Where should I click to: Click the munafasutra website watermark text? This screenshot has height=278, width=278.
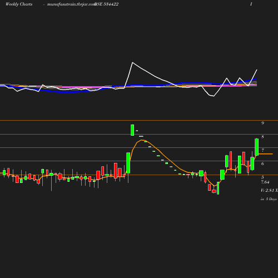(71, 4)
